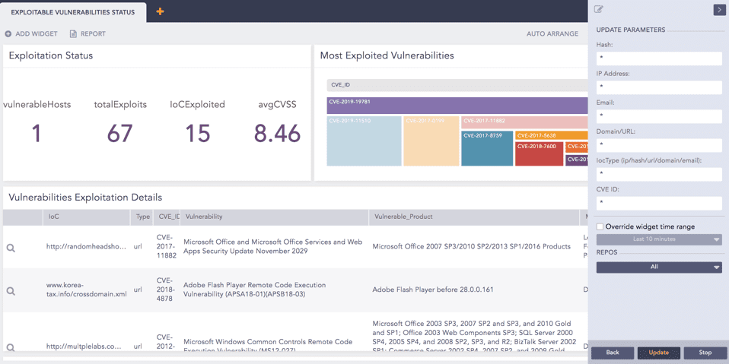Screen dimensions: 729x364
Task: Click magnifier icon for korea-tax.info row
Action: coord(11,291)
